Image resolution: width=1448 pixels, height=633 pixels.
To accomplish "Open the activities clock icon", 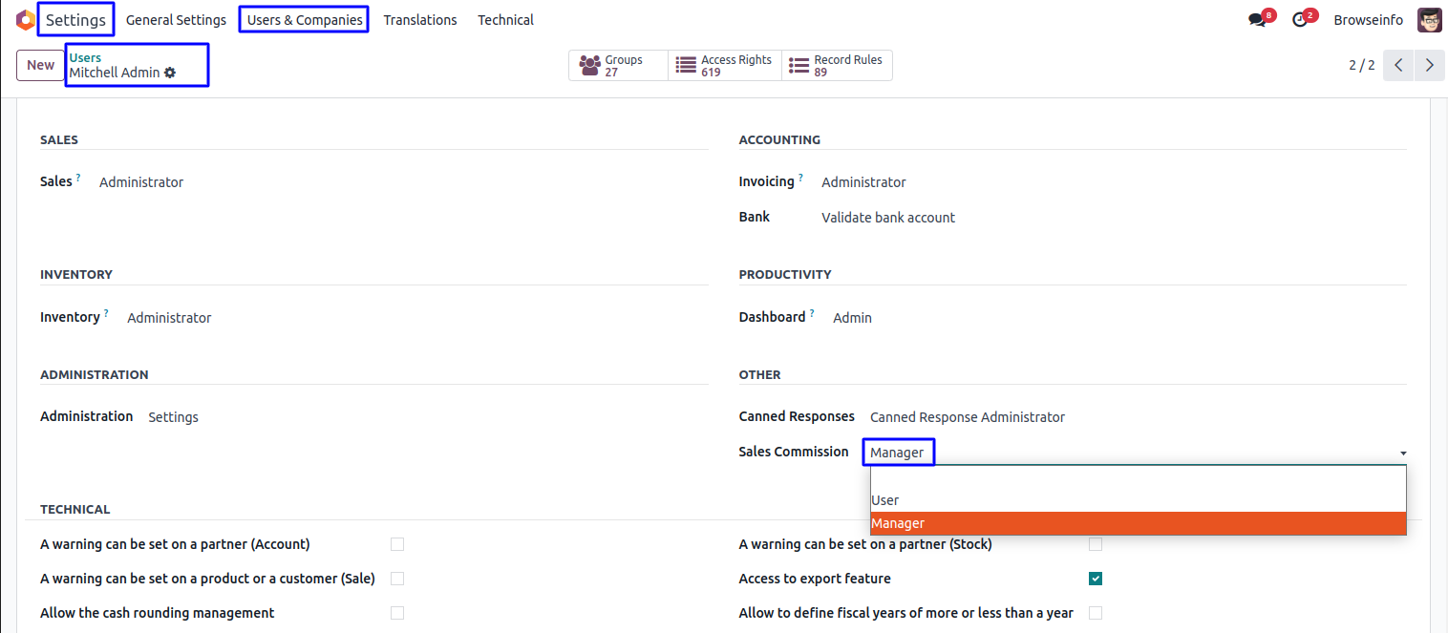I will [x=1299, y=20].
